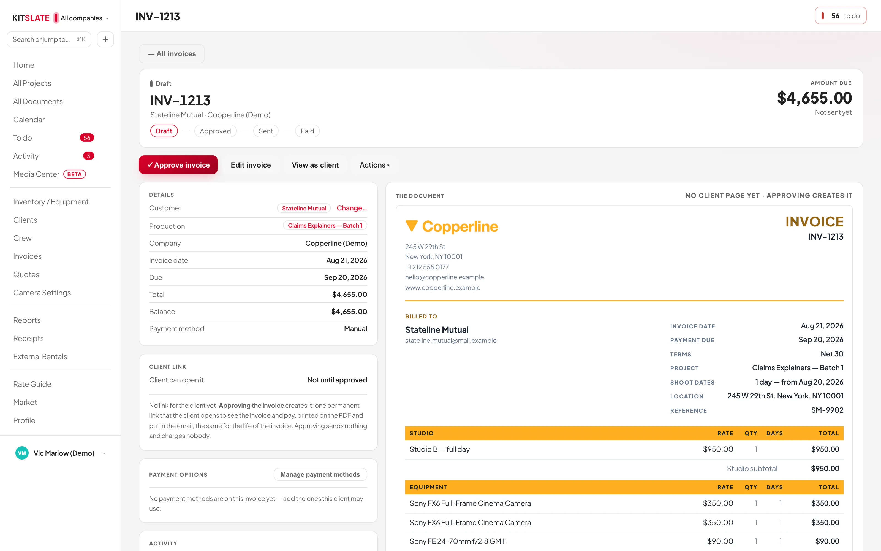Click the 56 badge next to To do
Image resolution: width=881 pixels, height=551 pixels.
[87, 138]
